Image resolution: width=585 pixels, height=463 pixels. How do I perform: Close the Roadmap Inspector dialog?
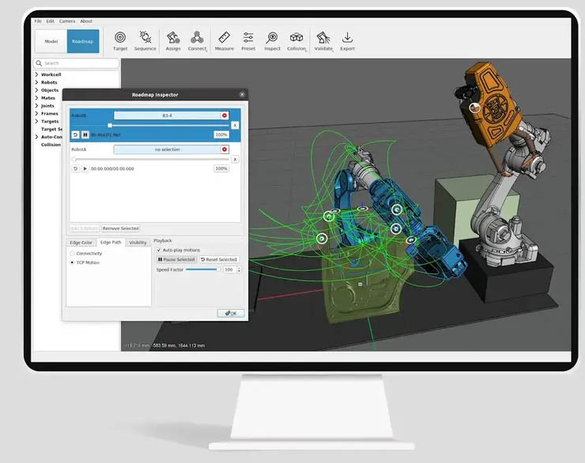coord(242,95)
